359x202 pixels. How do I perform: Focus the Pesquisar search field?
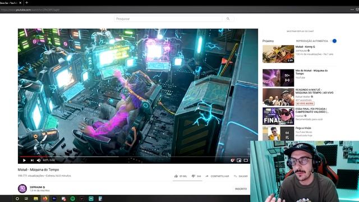coord(168,19)
